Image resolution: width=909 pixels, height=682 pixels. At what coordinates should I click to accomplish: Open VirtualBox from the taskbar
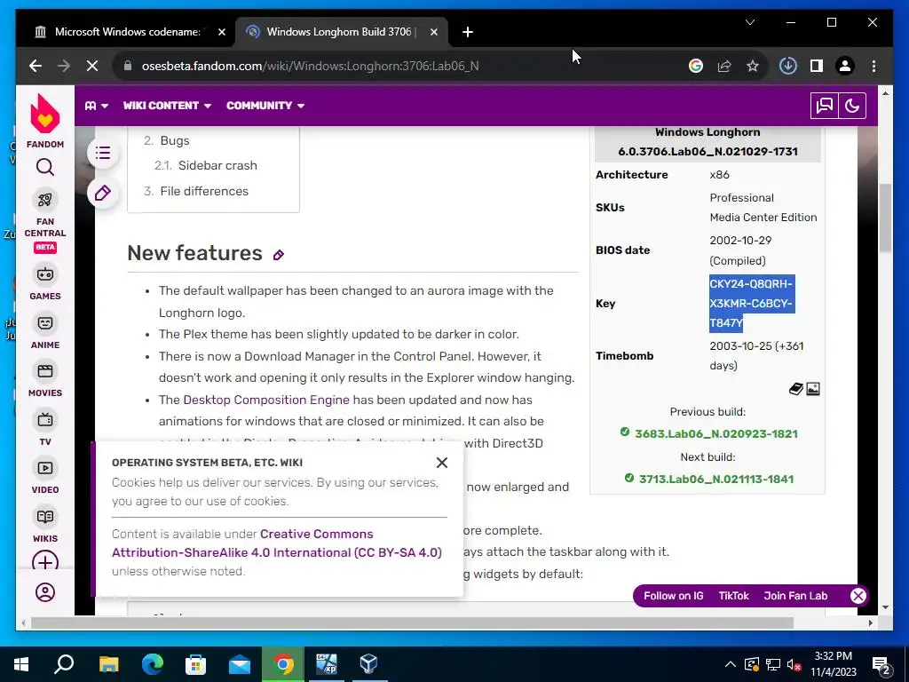[x=369, y=664]
